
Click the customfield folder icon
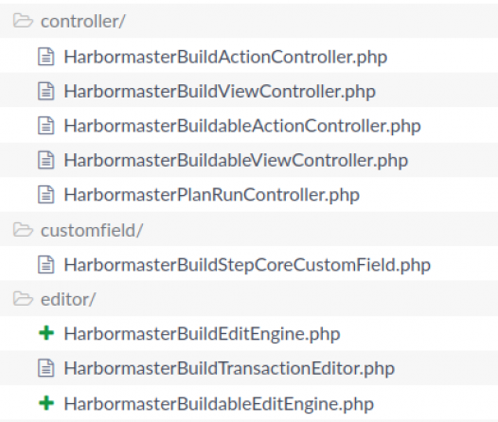(x=23, y=230)
